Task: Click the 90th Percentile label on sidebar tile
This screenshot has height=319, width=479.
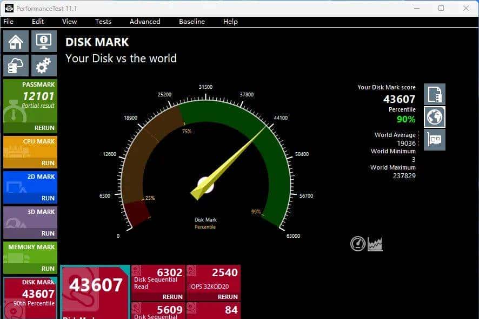Action: pos(34,303)
